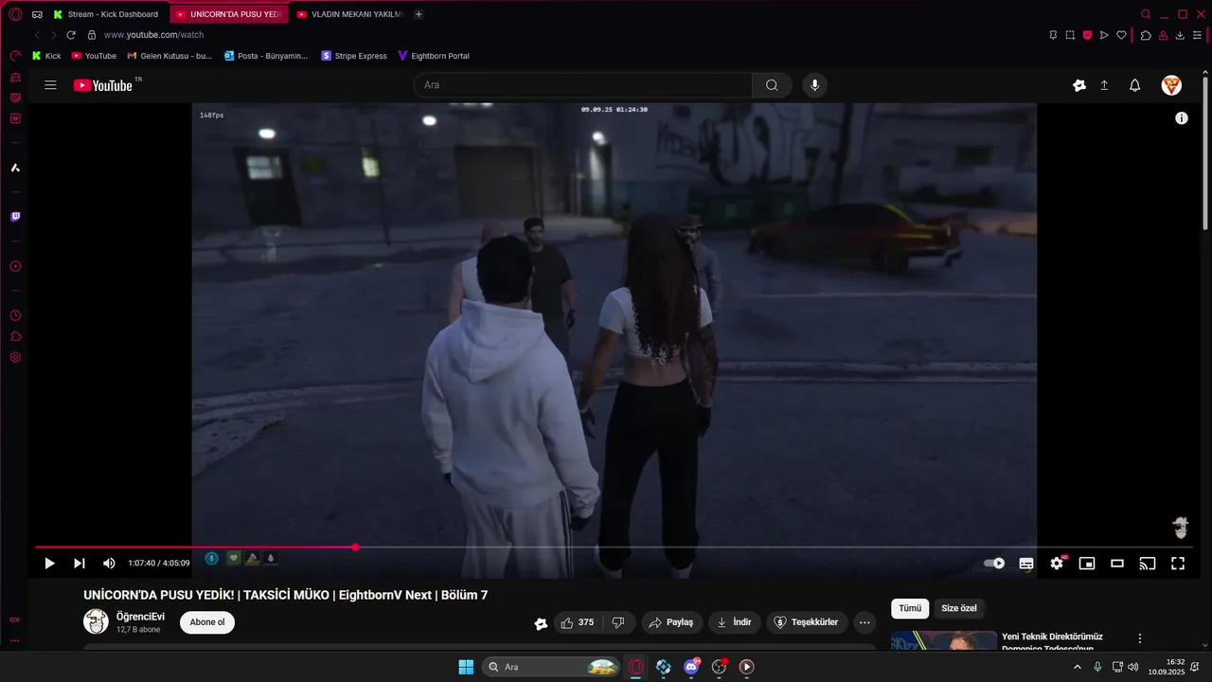Cast video to a TV
Image resolution: width=1212 pixels, height=682 pixels.
[1148, 564]
